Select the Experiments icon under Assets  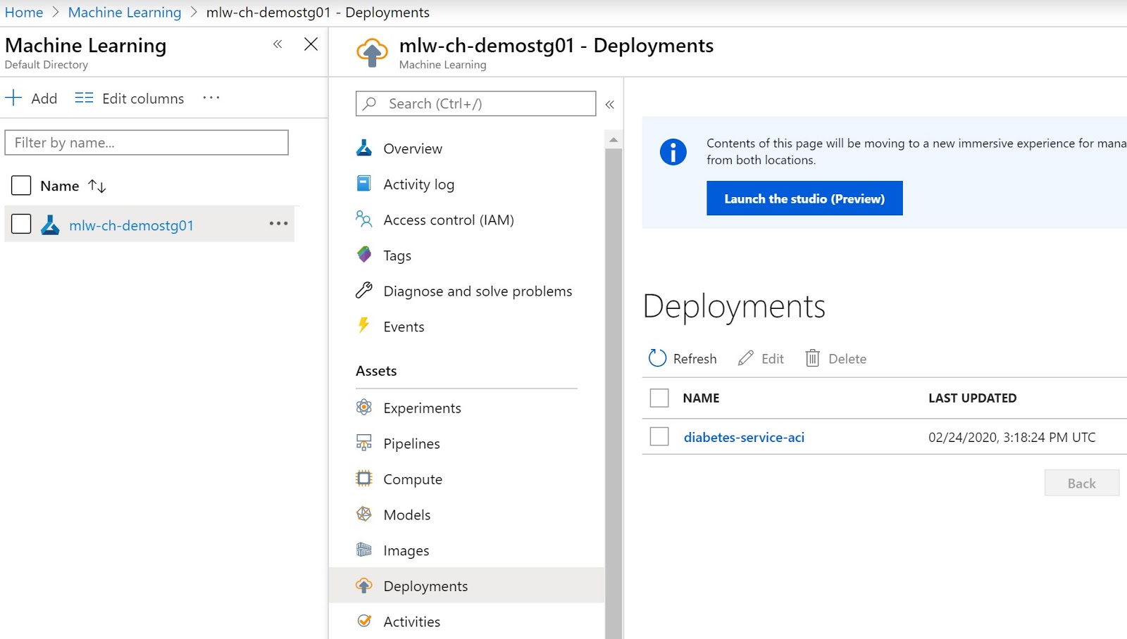pyautogui.click(x=363, y=407)
